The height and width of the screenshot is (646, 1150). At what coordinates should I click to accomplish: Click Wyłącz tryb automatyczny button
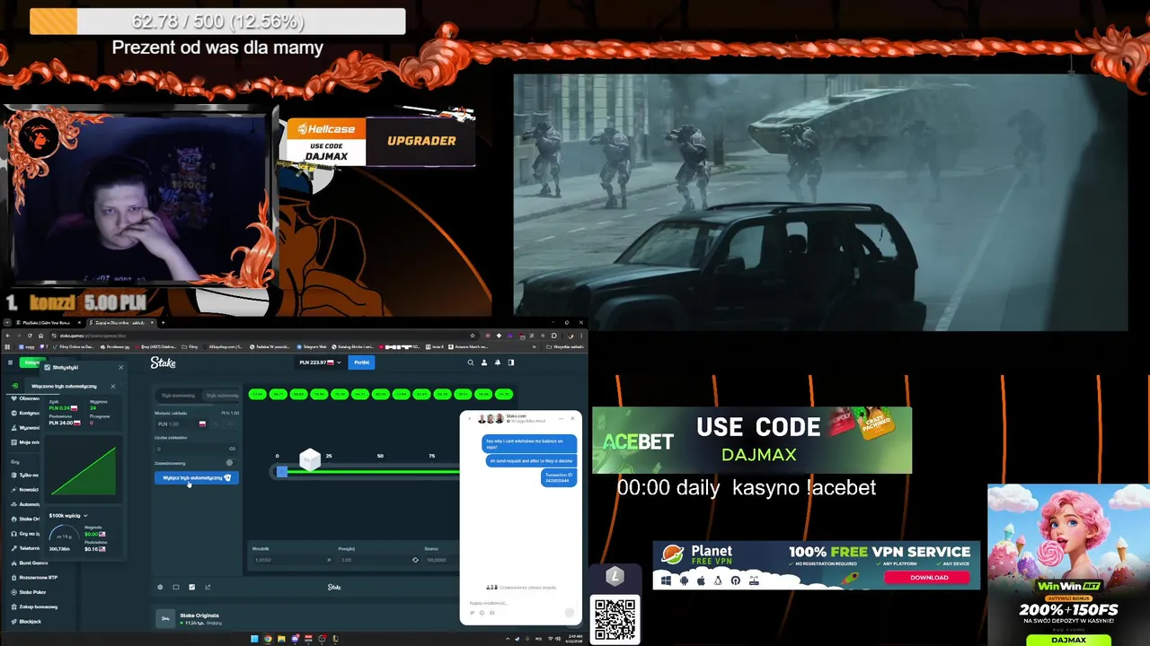[197, 477]
